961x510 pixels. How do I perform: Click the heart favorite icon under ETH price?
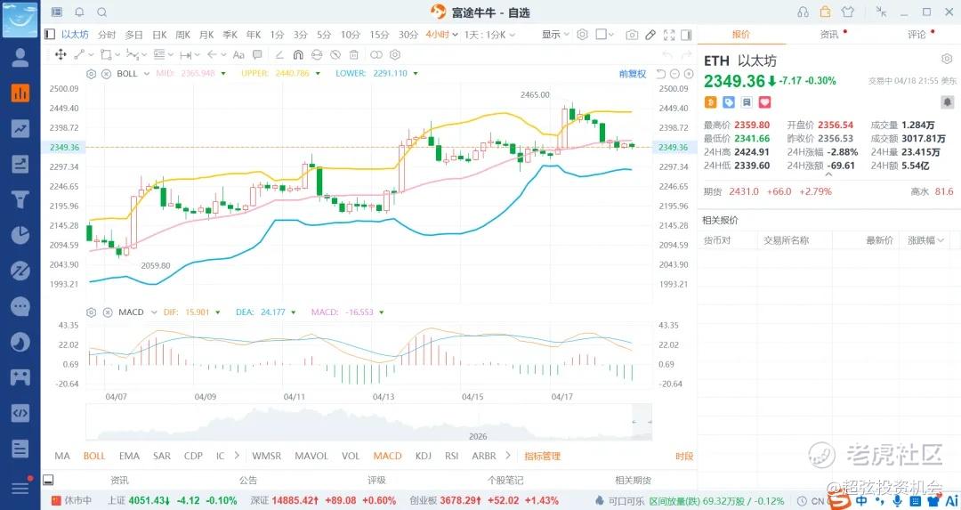pyautogui.click(x=764, y=102)
